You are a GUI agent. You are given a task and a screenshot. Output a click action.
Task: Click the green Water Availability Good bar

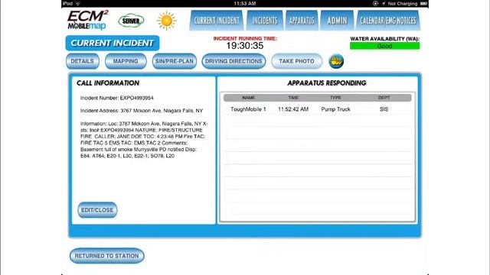(x=384, y=46)
